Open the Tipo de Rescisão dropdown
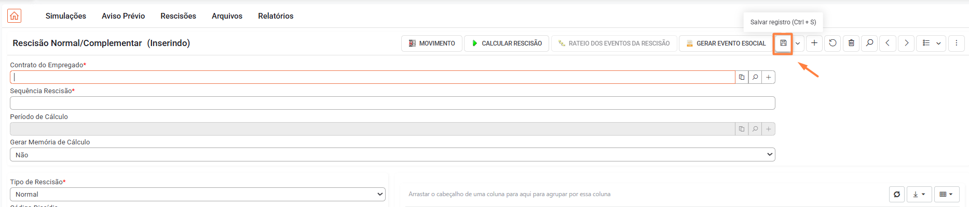Viewport: 969px width, 207px height. coord(198,194)
